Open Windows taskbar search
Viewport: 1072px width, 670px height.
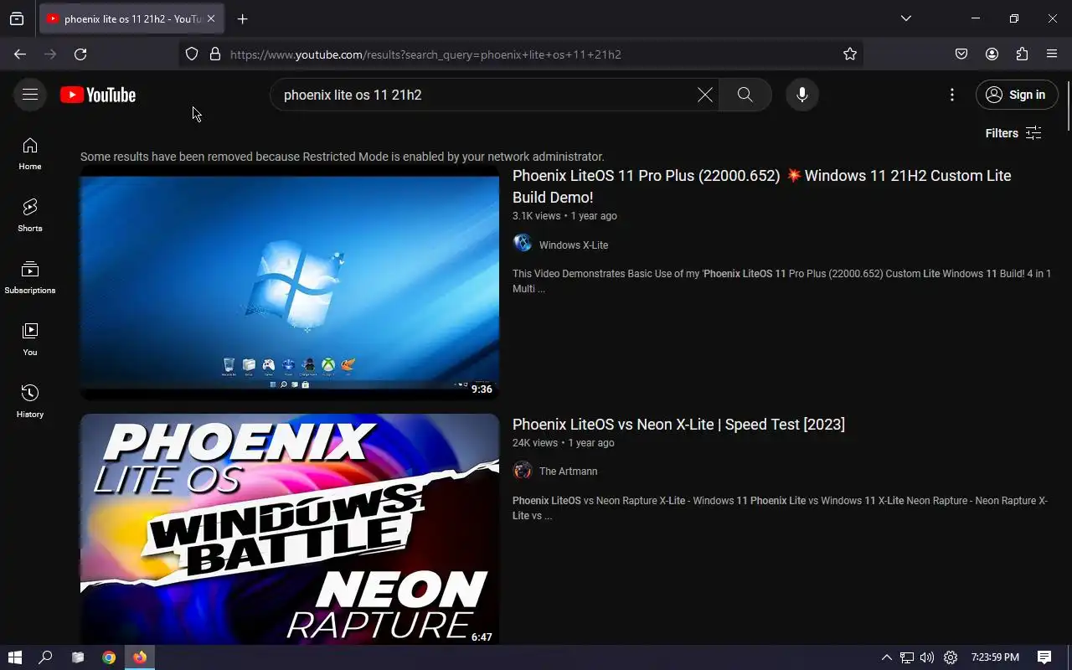46,657
